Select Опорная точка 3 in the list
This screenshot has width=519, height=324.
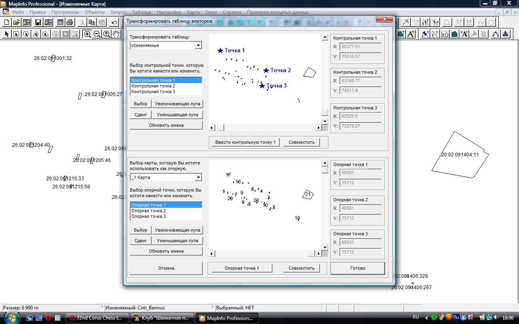[166, 216]
